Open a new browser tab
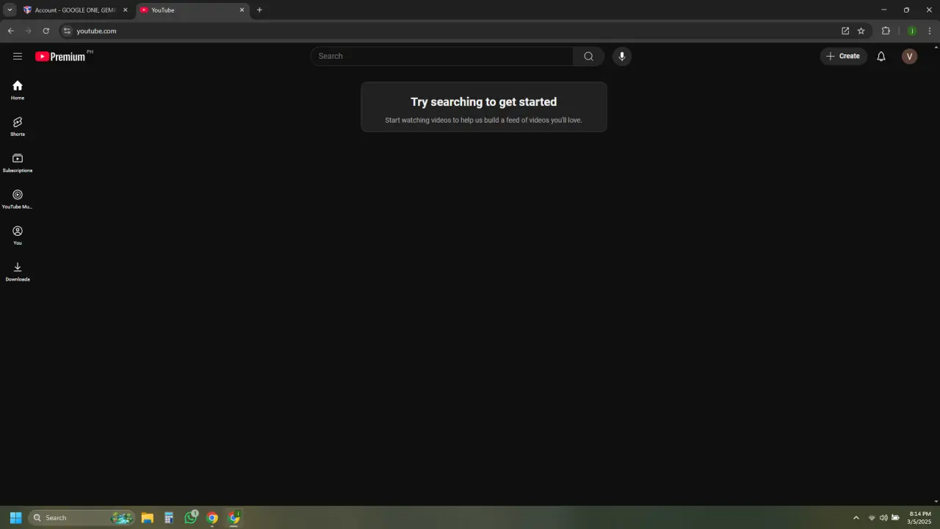This screenshot has height=529, width=940. [259, 10]
